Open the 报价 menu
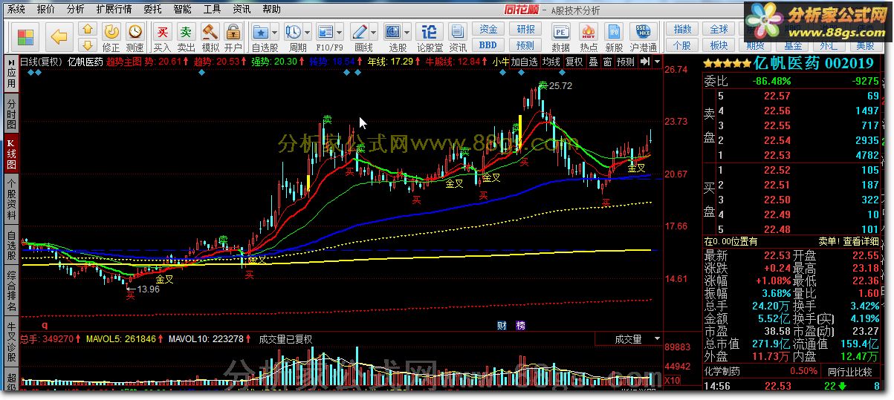 pos(45,9)
